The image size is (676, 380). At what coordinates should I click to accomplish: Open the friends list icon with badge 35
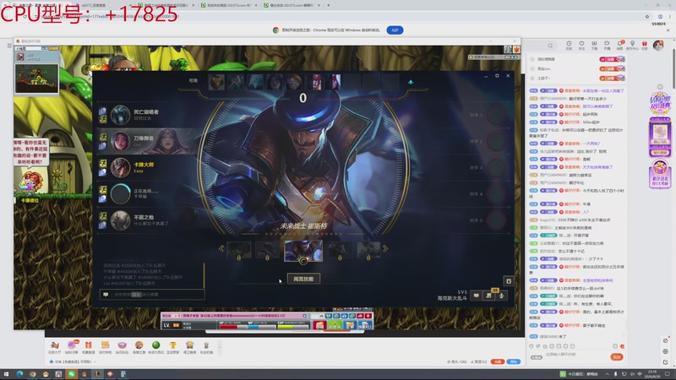489,296
